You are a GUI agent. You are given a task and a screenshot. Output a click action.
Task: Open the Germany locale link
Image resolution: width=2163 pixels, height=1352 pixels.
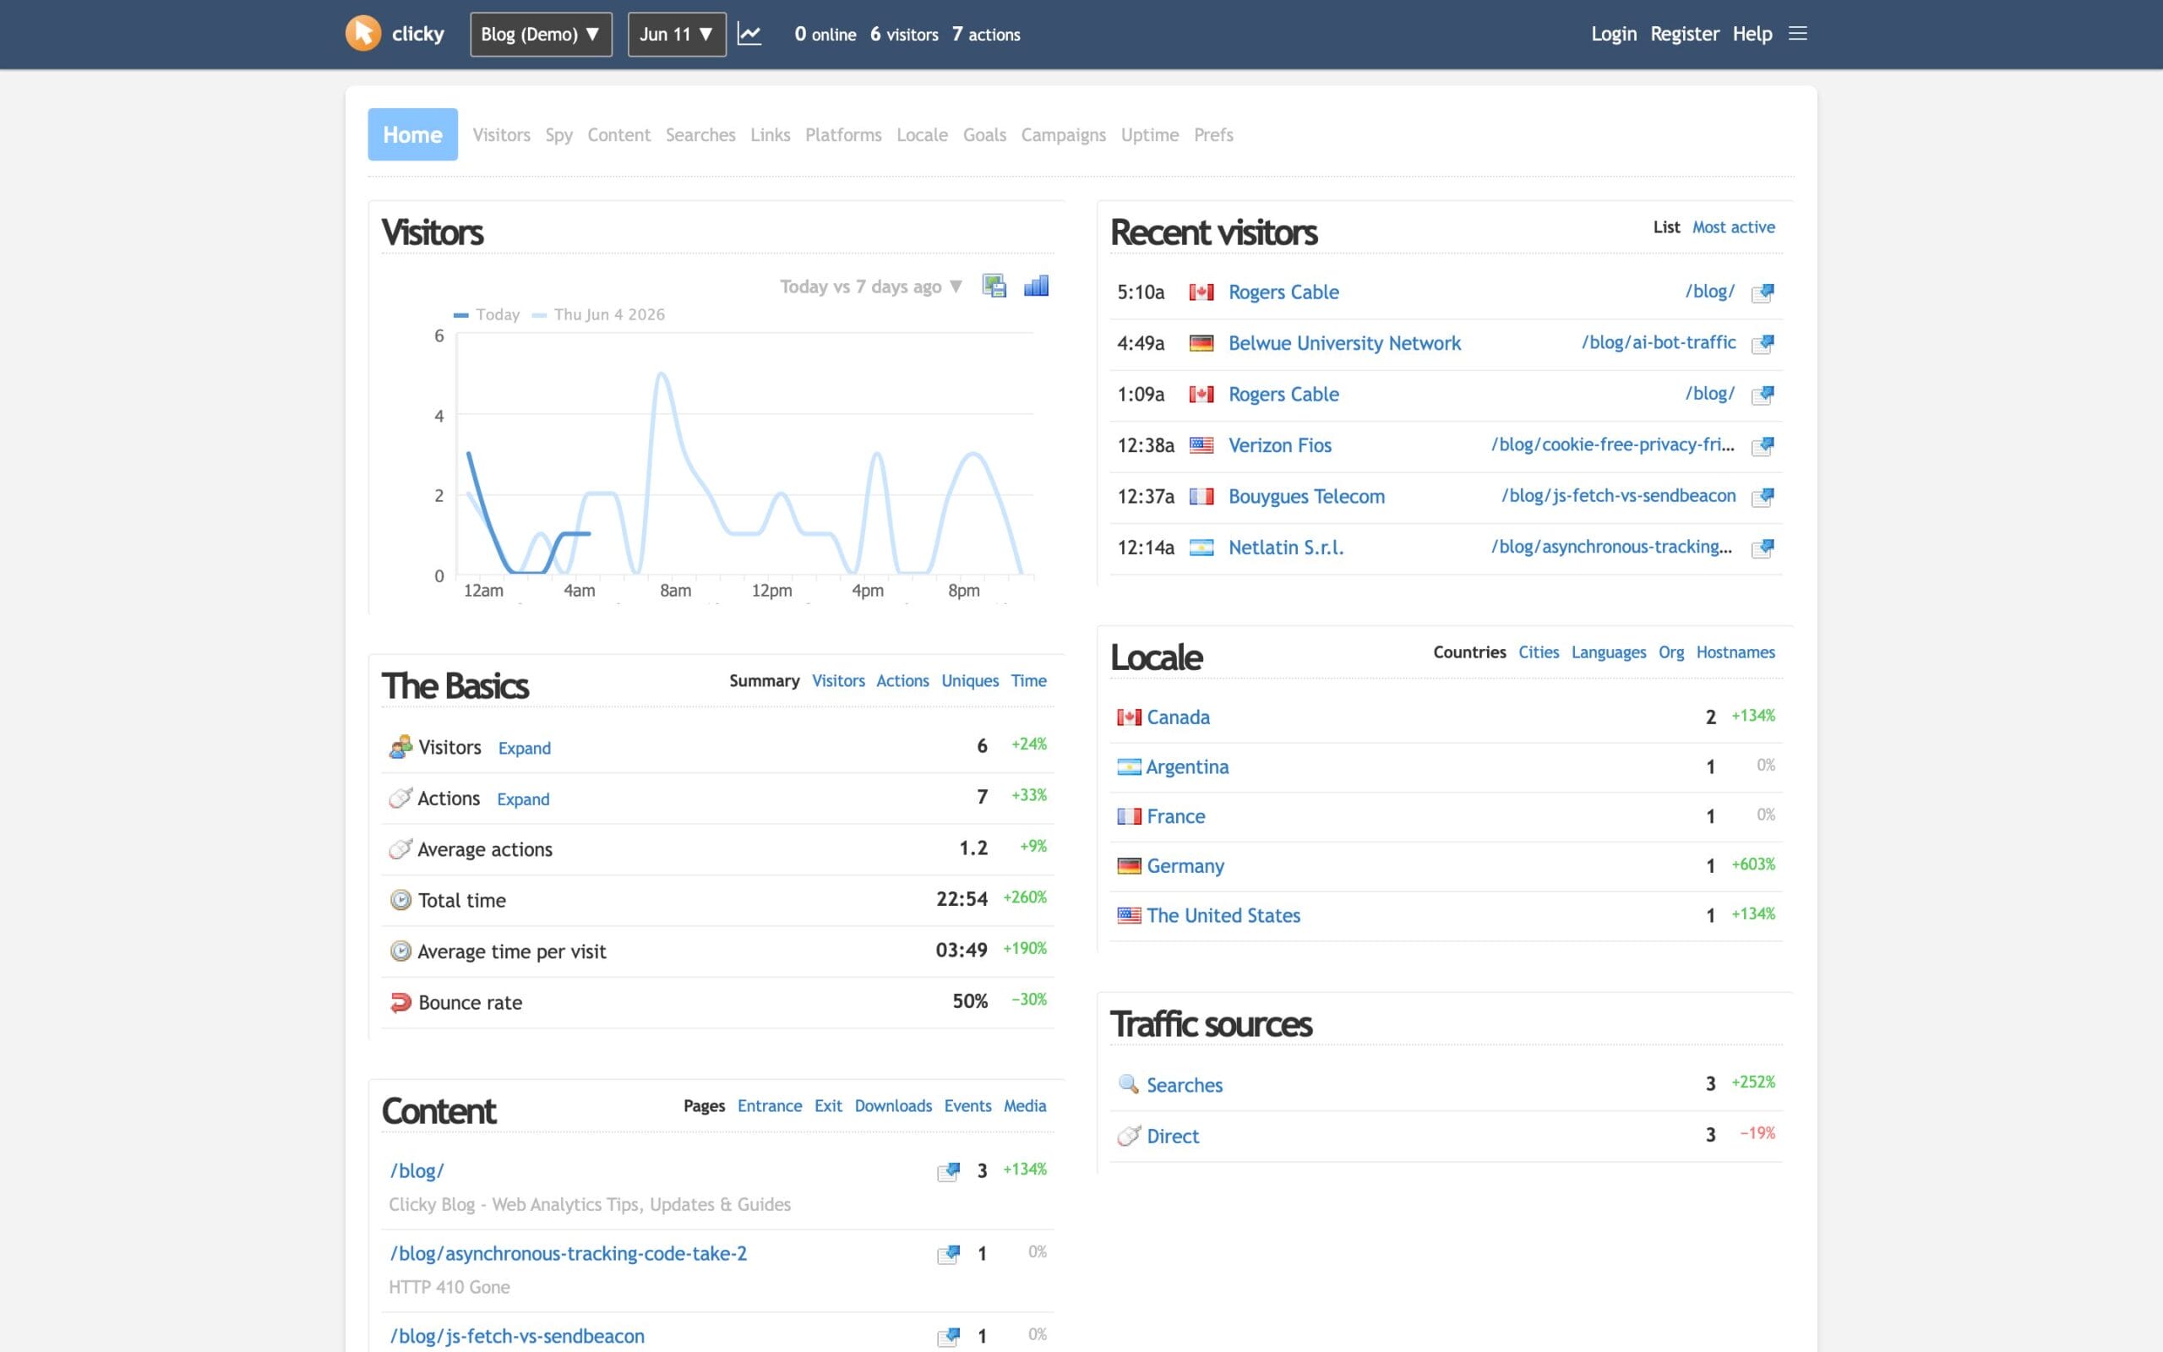click(x=1185, y=865)
